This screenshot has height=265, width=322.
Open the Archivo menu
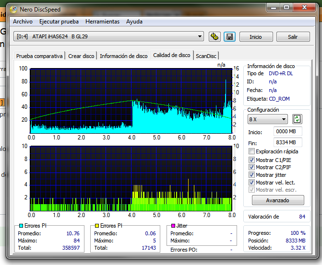point(23,22)
